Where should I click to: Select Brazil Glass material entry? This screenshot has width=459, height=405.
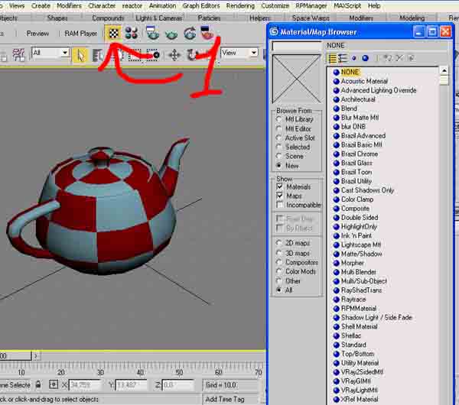[356, 163]
